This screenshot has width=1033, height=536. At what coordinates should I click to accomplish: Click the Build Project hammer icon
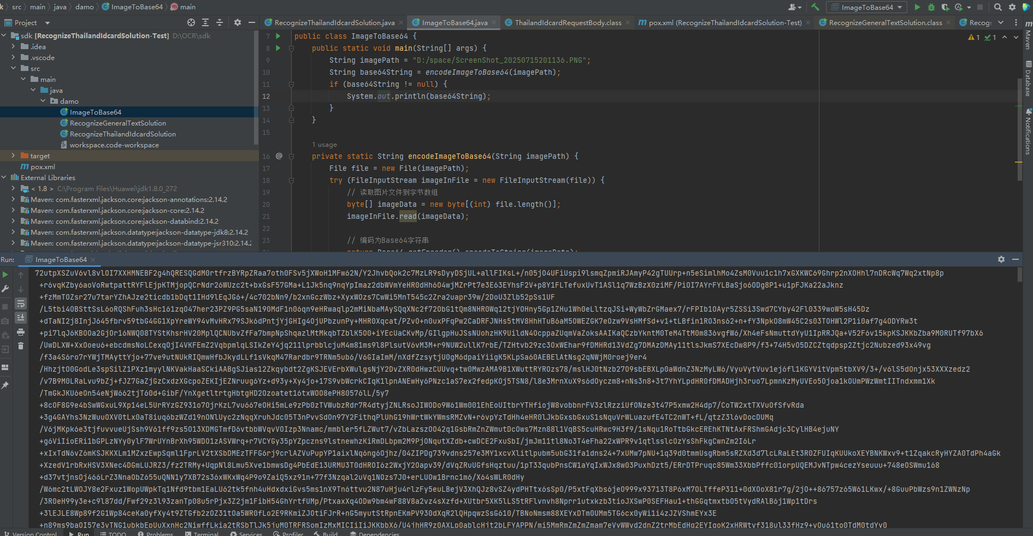click(x=815, y=7)
